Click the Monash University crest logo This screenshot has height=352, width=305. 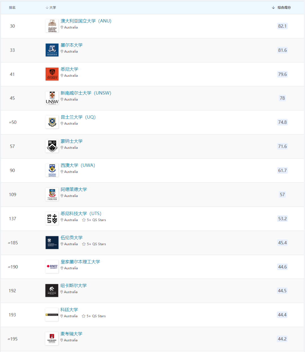[52, 146]
